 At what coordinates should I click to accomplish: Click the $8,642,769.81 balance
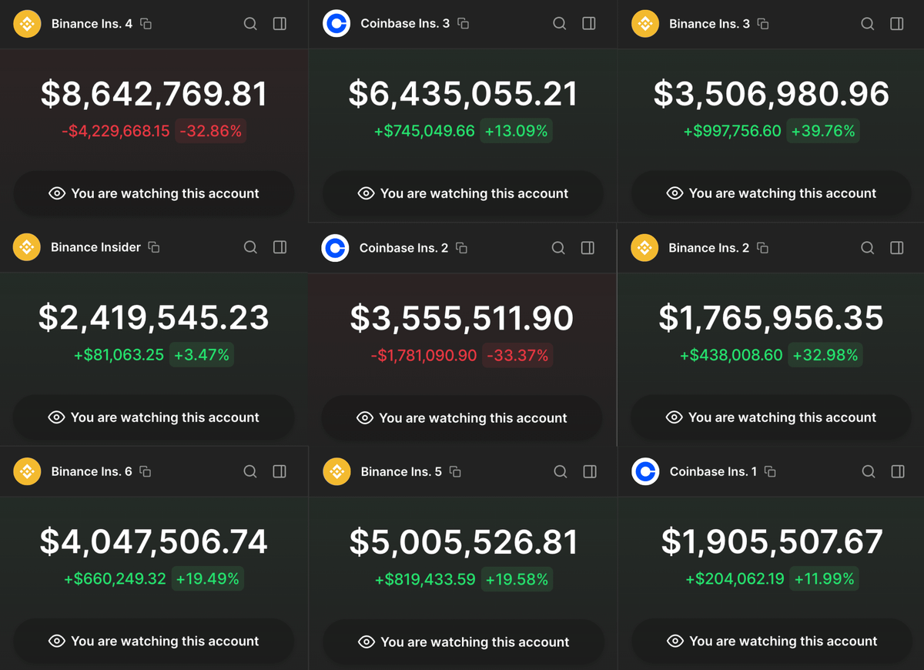(x=154, y=94)
